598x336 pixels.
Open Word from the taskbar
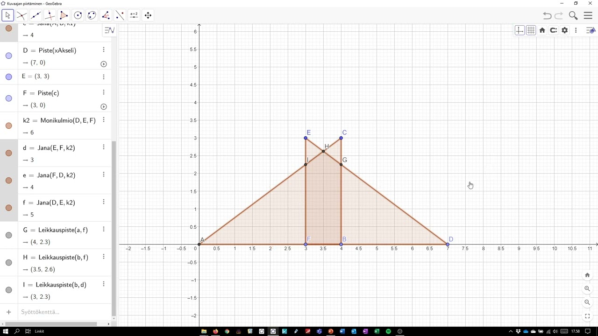click(342, 331)
